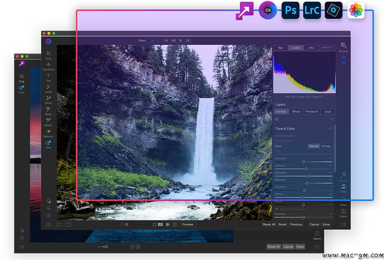The height and width of the screenshot is (260, 384).
Task: Toggle the right histogram clipping triangle
Action: pos(334,54)
